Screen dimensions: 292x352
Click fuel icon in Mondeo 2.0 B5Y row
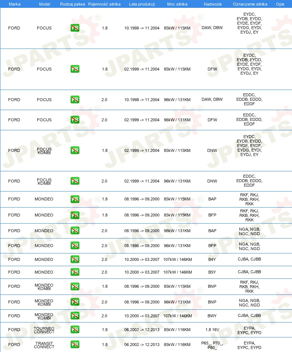pos(75,272)
